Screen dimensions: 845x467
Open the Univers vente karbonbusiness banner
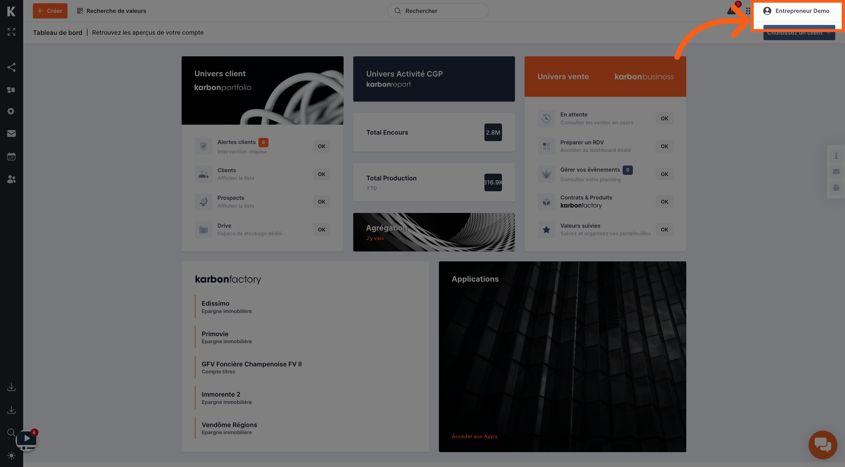coord(605,76)
